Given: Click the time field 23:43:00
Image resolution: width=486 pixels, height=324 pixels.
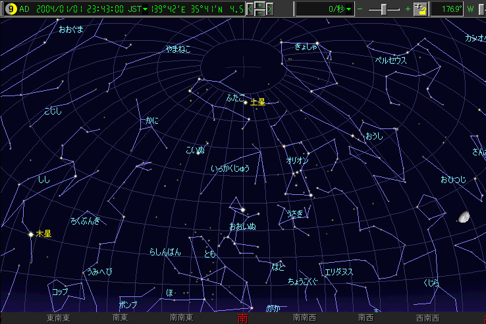Looking at the screenshot, I should [99, 9].
